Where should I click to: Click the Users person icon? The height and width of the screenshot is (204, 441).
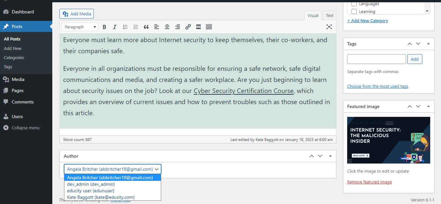[6, 117]
